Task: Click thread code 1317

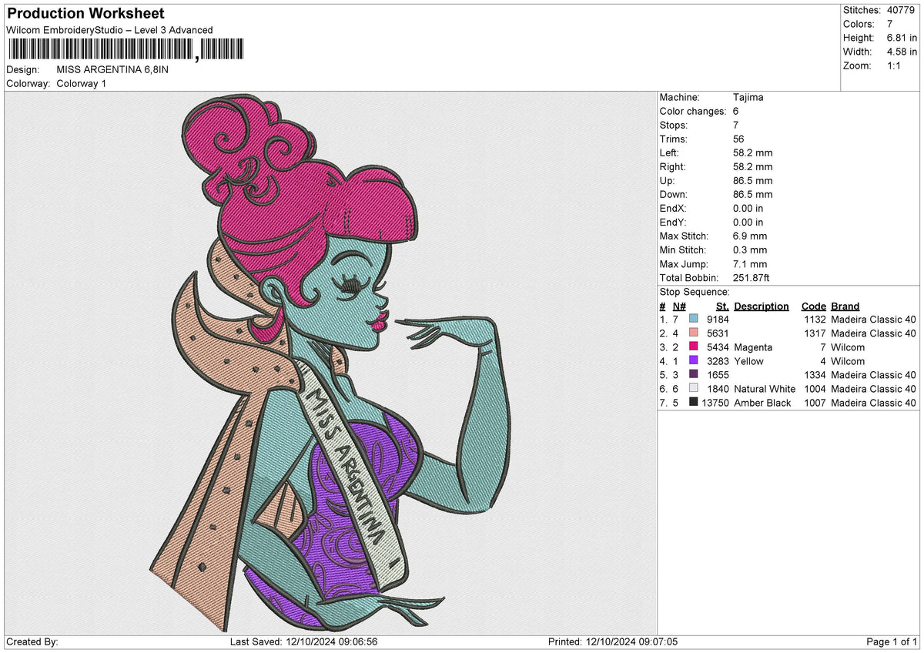Action: (815, 333)
